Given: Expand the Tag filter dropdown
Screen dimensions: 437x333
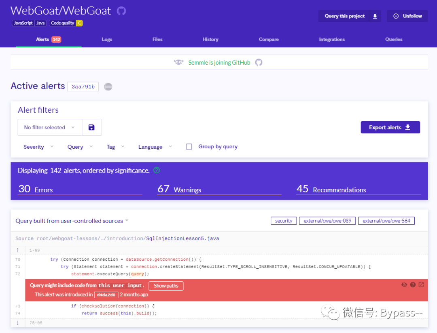Looking at the screenshot, I should 115,147.
